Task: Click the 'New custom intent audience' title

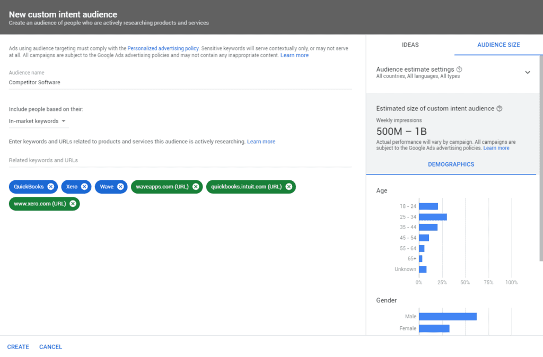Action: pyautogui.click(x=63, y=14)
